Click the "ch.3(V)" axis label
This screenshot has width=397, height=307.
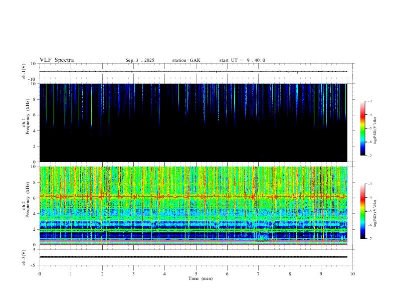click(24, 258)
